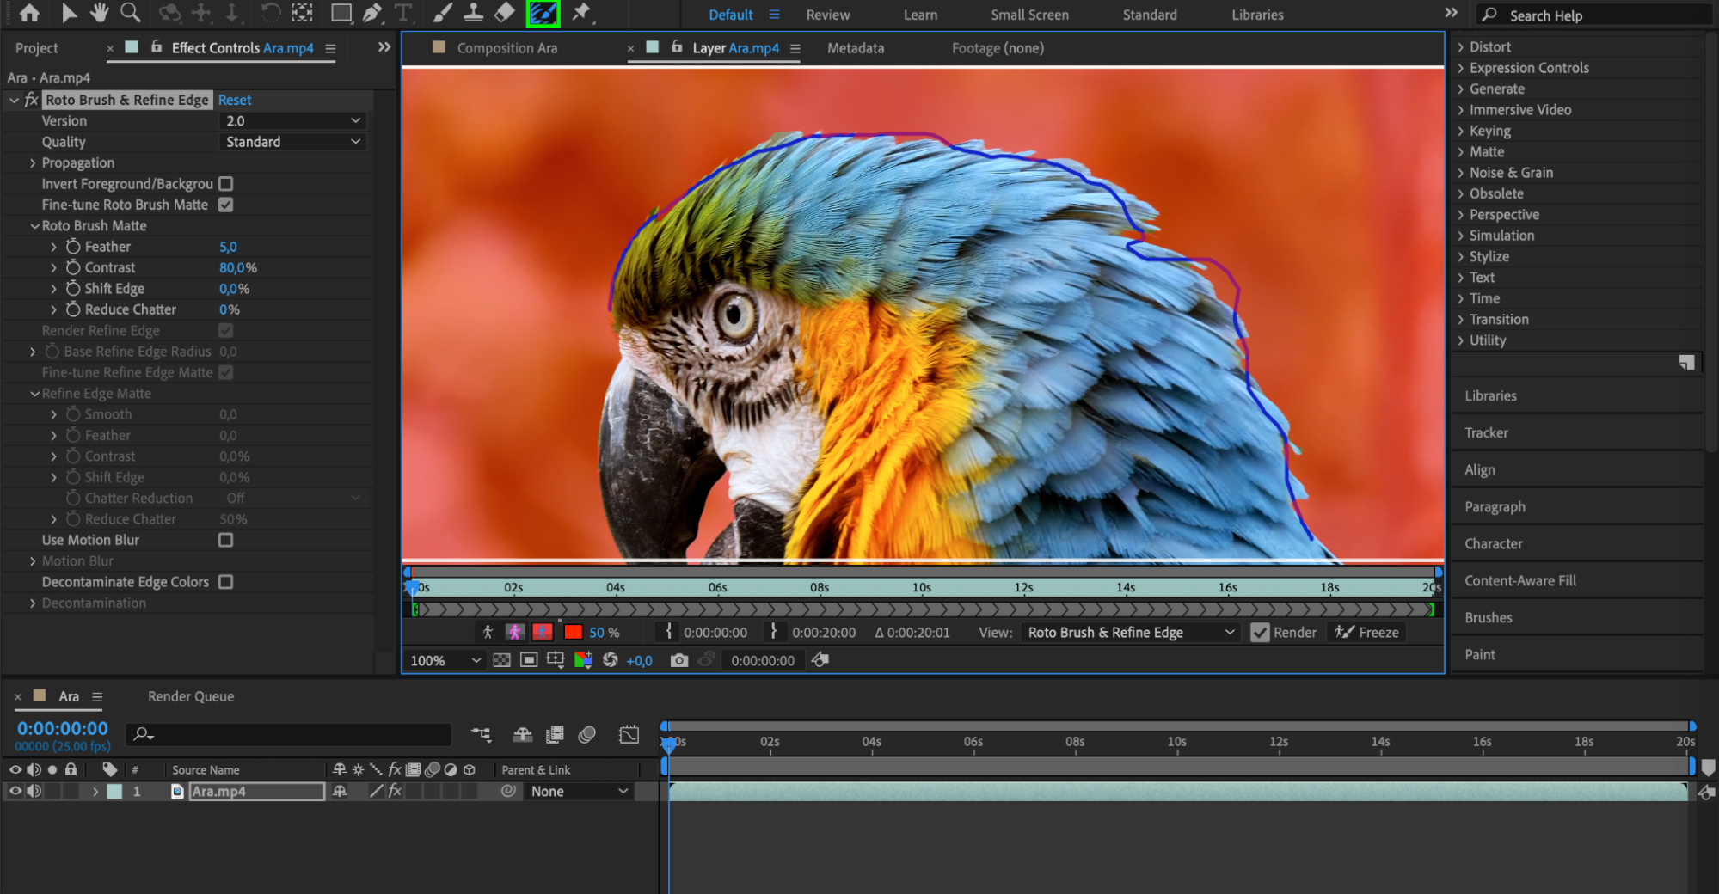This screenshot has width=1719, height=894.
Task: Expand the Propagation settings
Action: point(33,163)
